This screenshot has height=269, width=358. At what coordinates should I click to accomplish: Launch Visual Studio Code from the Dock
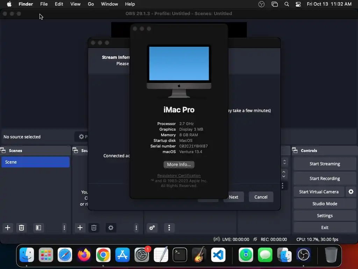coord(218,255)
